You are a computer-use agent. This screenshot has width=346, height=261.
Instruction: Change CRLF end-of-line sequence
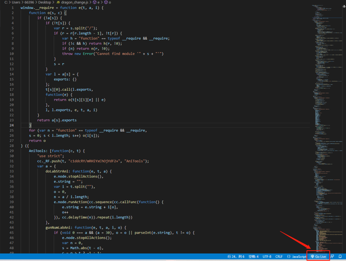tap(279, 256)
